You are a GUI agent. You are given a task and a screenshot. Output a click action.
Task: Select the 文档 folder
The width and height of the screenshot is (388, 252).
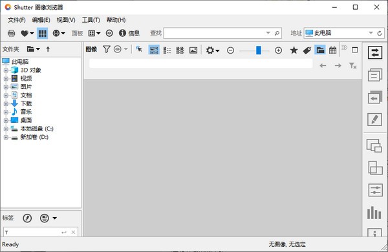pyautogui.click(x=26, y=95)
